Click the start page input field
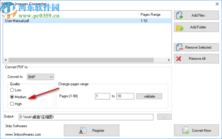Screen dimensions: 222x139 click(x=103, y=96)
